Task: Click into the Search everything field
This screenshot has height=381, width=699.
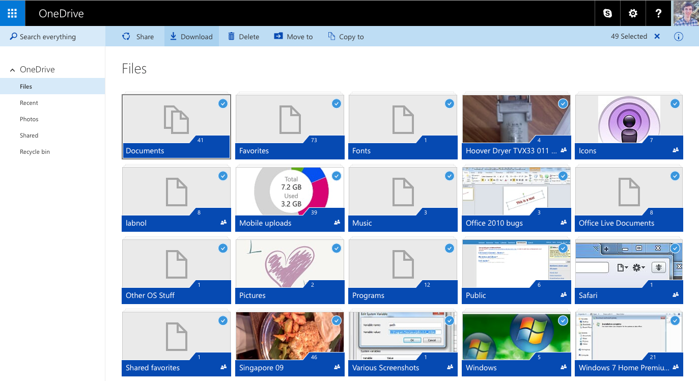Action: [52, 37]
